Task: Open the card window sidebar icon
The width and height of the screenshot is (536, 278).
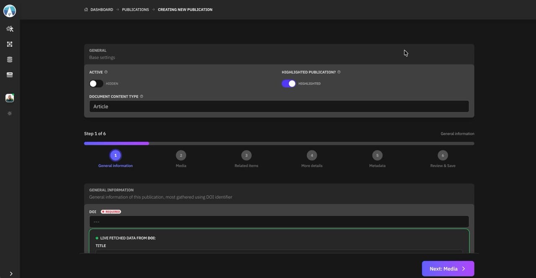Action: (10, 75)
